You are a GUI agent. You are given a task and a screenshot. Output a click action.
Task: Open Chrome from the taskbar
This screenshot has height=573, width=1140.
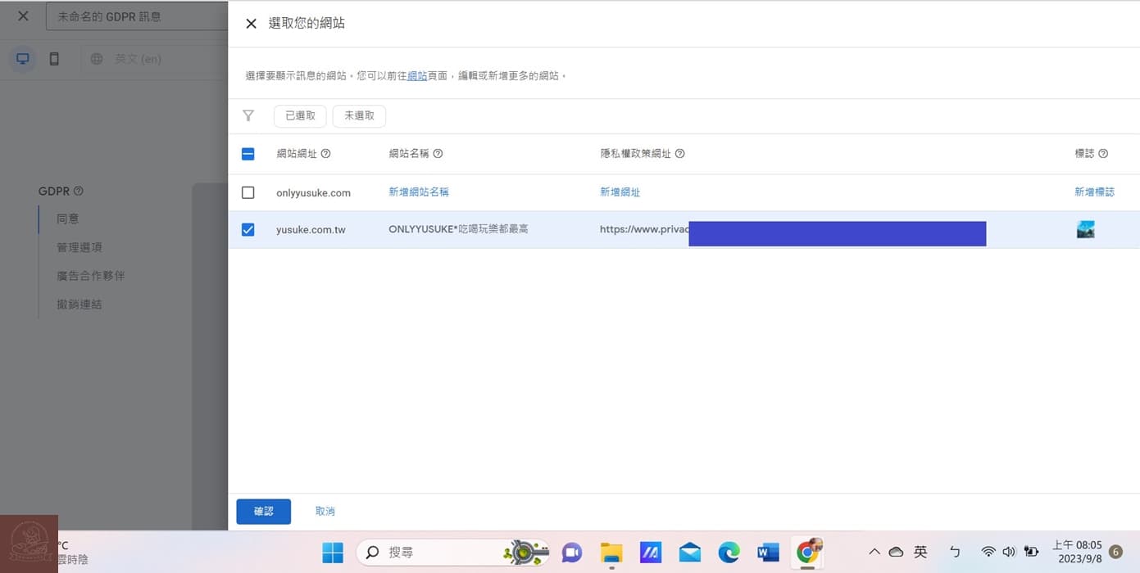(807, 552)
